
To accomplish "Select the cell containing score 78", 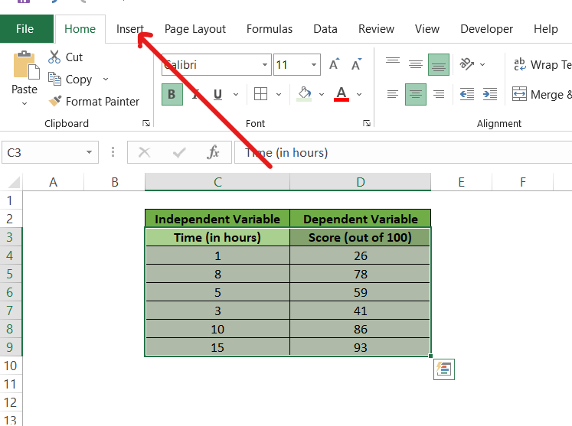I will click(x=360, y=274).
